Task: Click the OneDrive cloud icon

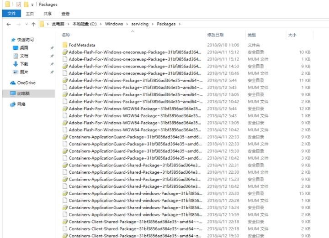Action: click(x=13, y=83)
